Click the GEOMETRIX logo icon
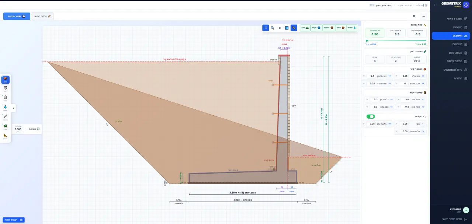Screen dimensions: 472x224 pos(466,5)
